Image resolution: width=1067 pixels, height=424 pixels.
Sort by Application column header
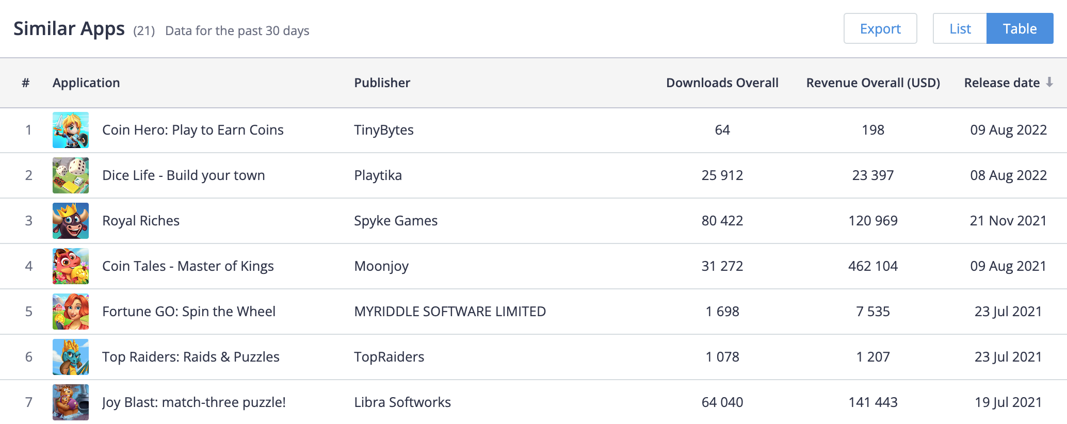point(86,83)
